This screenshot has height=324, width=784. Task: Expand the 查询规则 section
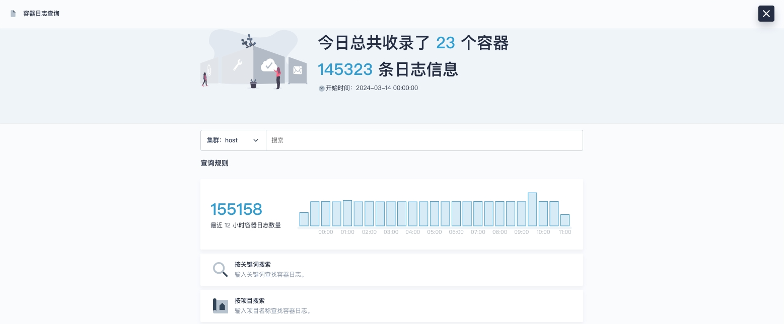pyautogui.click(x=215, y=163)
